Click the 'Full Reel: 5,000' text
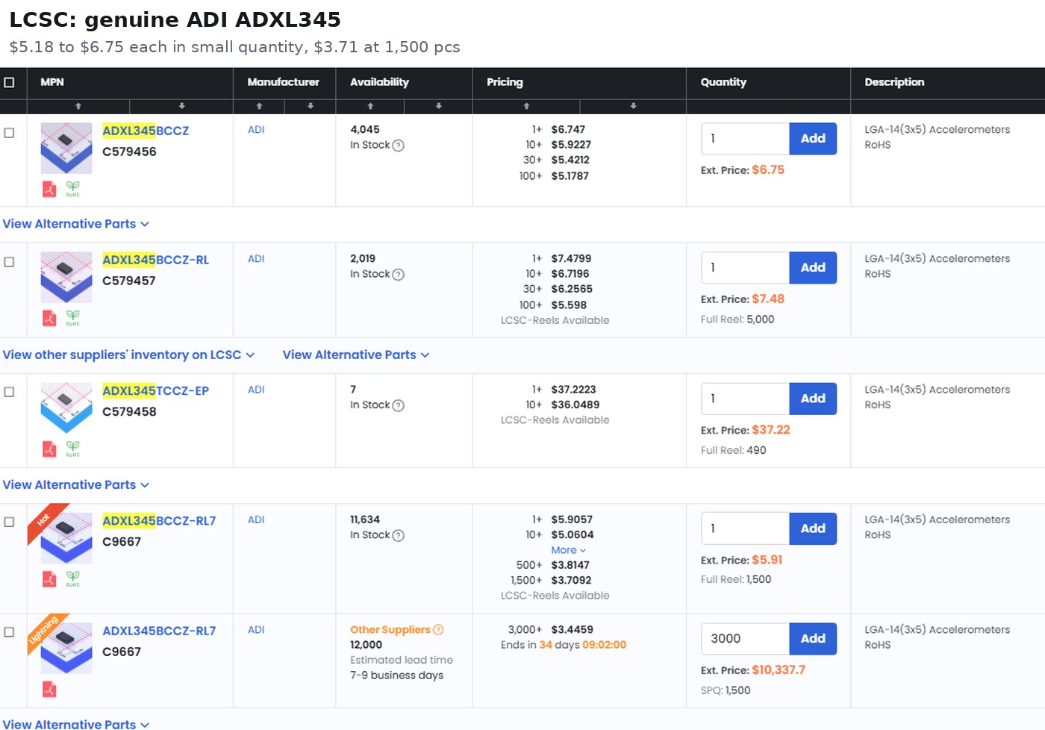The height and width of the screenshot is (730, 1045). coord(737,319)
